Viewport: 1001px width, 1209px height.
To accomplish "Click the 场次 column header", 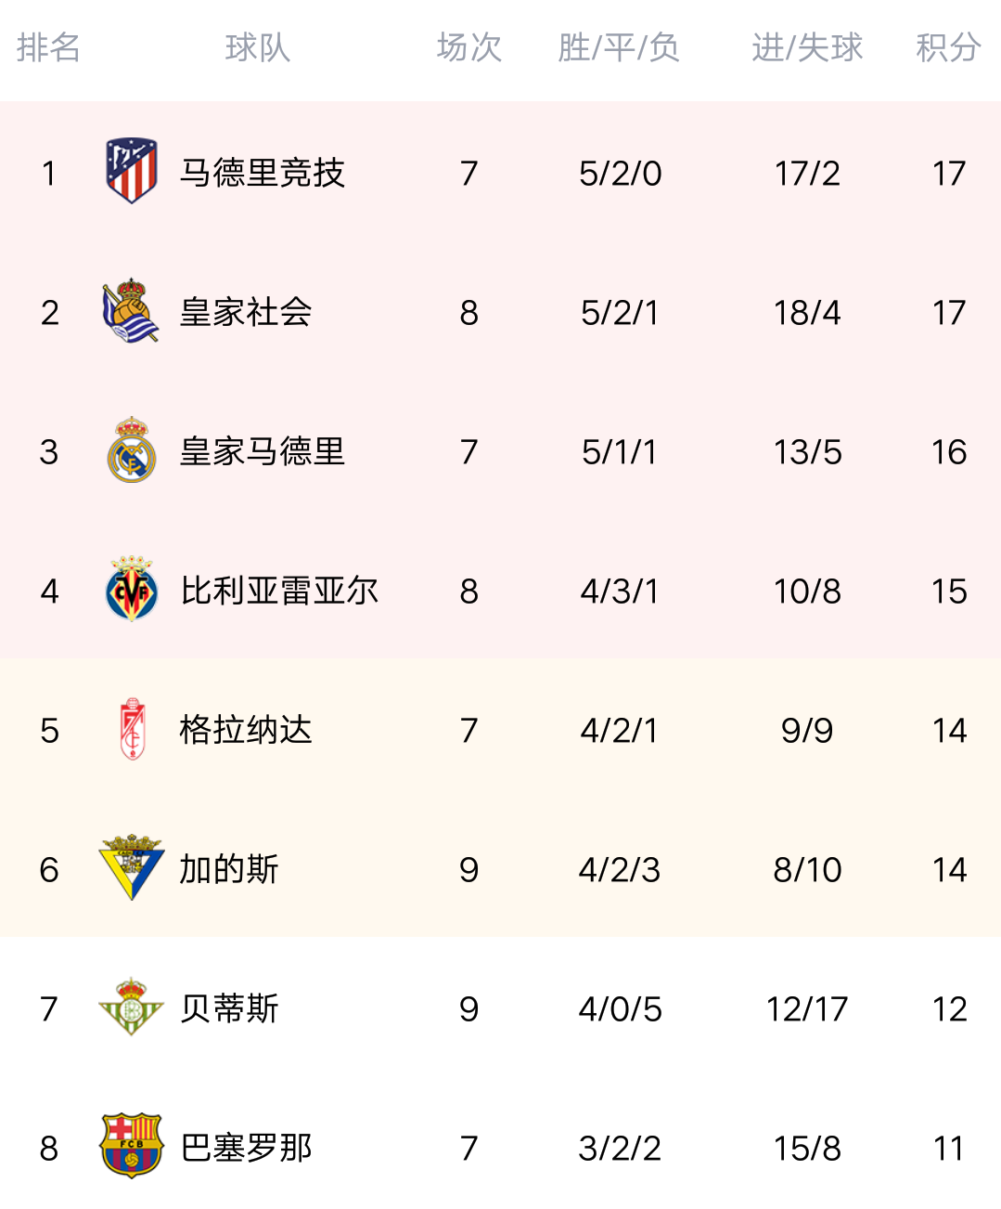I will tap(469, 47).
